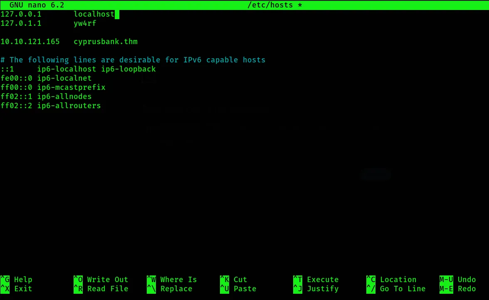Screen dimensions: 489x300
Task: Click the M-U Undo shortcut
Action: click(457, 280)
